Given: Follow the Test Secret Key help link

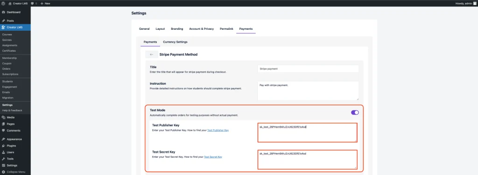Looking at the screenshot, I should 213,157.
